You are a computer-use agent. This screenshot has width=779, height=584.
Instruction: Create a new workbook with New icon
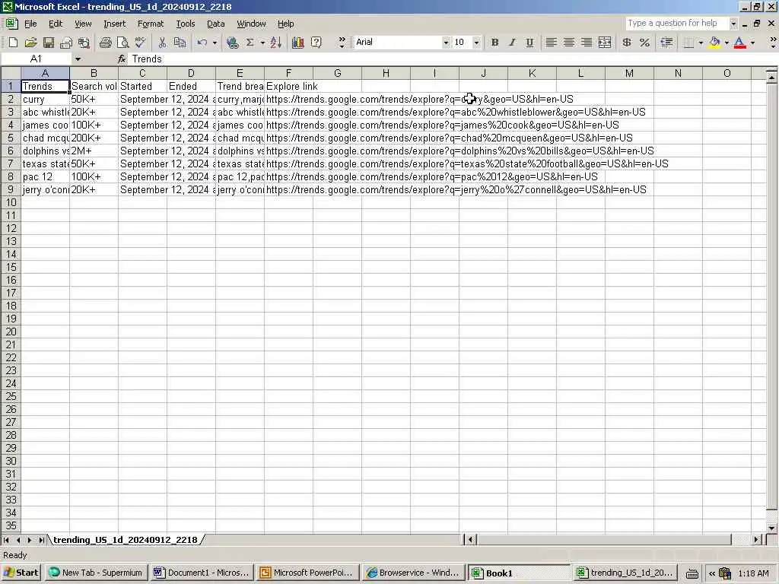[13, 43]
